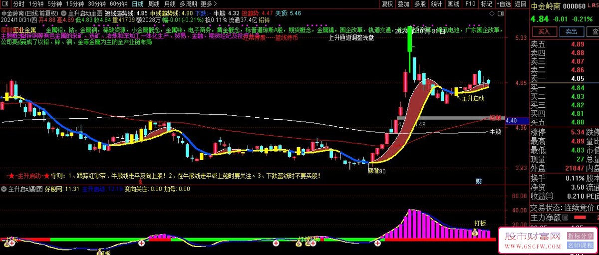Click the 标记 mark toolbar button
Screen dimensions: 599x255
tap(486, 4)
